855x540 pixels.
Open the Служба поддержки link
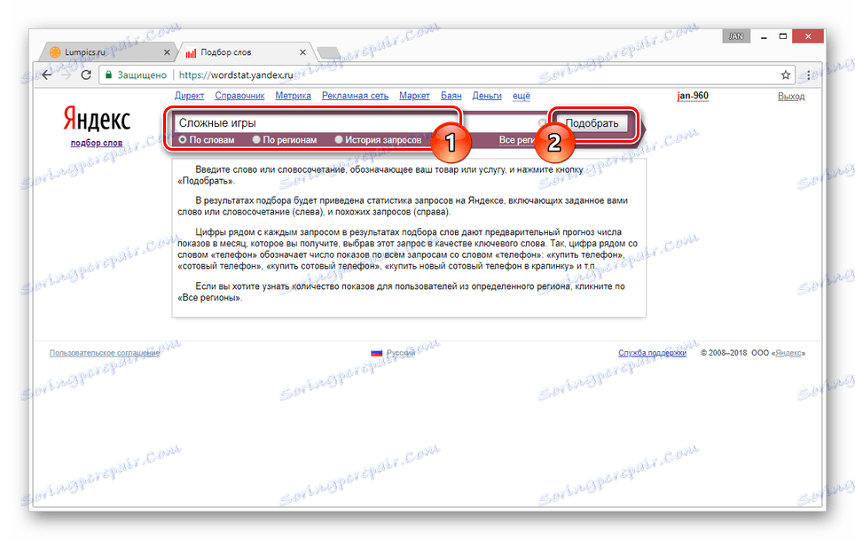tap(652, 353)
